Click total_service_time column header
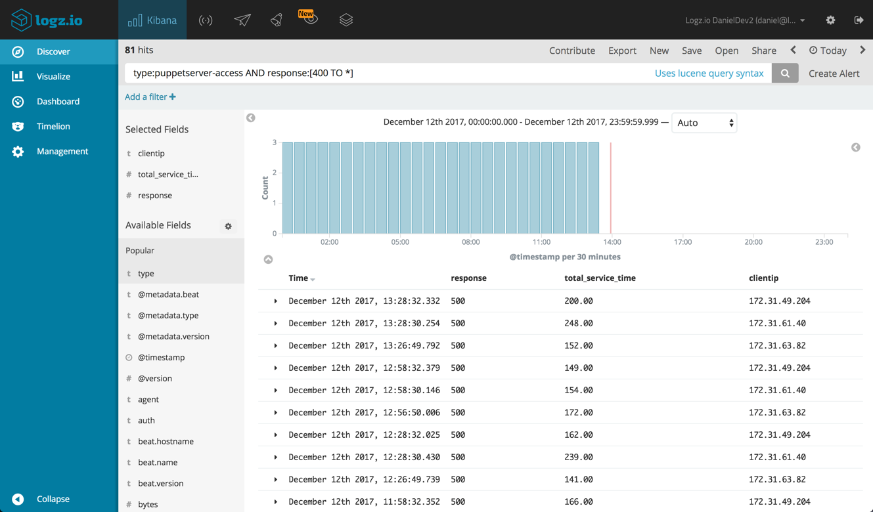 (x=600, y=278)
